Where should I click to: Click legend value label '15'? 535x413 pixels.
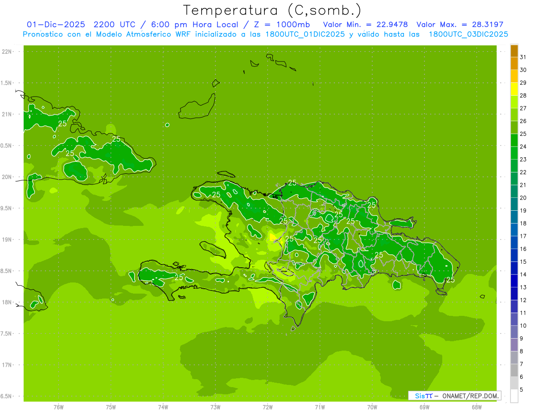click(523, 262)
